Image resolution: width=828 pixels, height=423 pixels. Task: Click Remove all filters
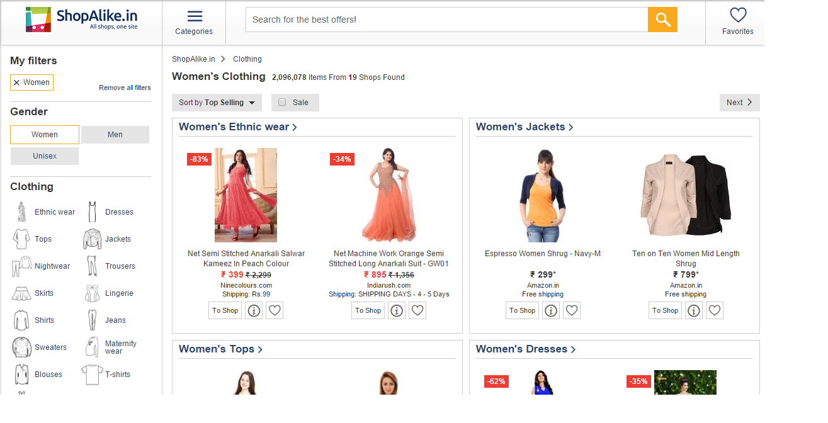(x=124, y=87)
